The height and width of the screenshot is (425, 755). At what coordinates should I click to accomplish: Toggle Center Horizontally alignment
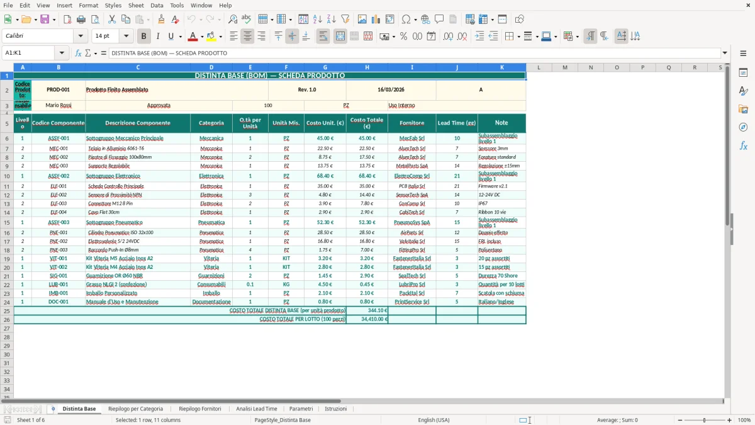[247, 37]
